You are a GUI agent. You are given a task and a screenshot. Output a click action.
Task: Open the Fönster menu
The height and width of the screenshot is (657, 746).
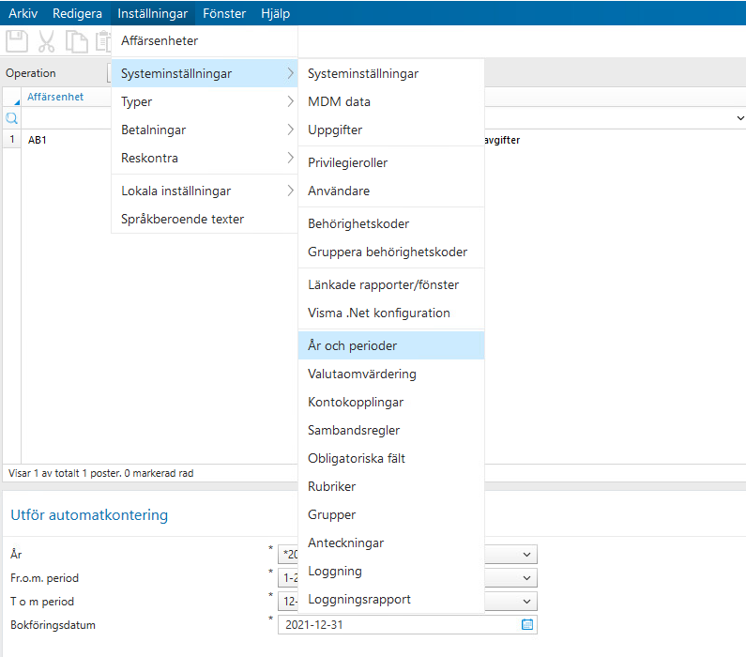[x=224, y=13]
